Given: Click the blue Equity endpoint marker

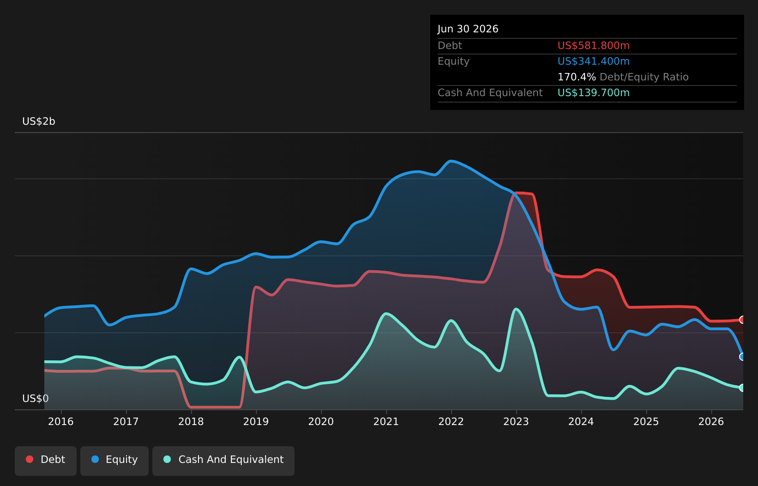Looking at the screenshot, I should click(x=742, y=357).
